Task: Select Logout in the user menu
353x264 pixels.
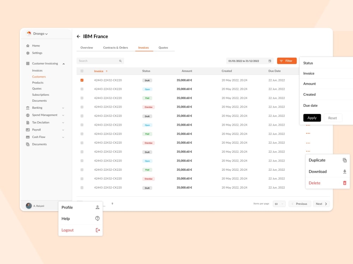Action: (x=80, y=230)
